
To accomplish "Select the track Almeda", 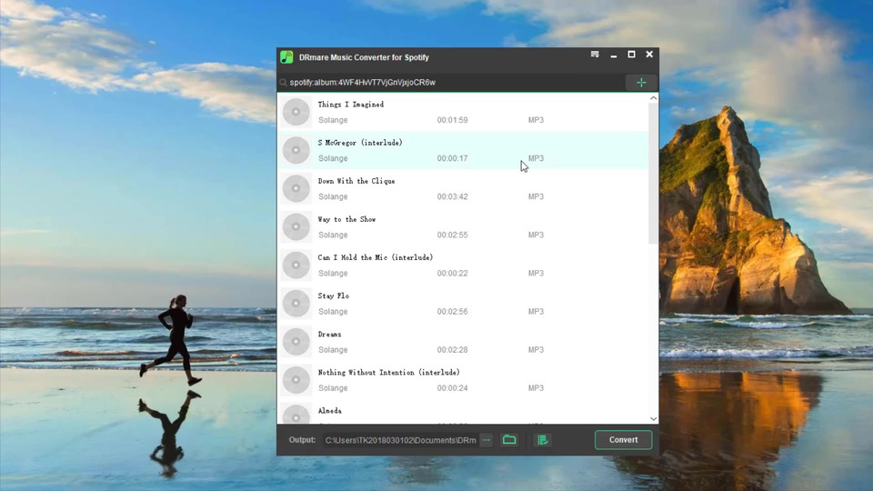I will [463, 412].
